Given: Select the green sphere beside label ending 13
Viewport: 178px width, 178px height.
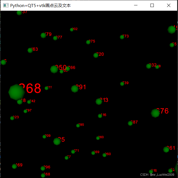Looking at the screenshot, I should coord(99,101).
